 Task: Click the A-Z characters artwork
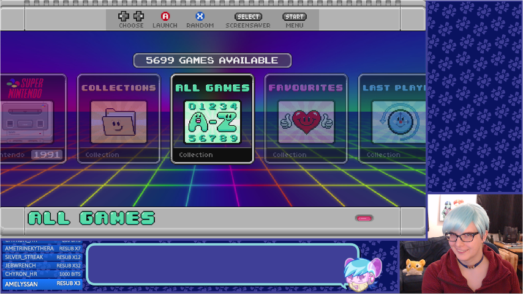click(213, 122)
